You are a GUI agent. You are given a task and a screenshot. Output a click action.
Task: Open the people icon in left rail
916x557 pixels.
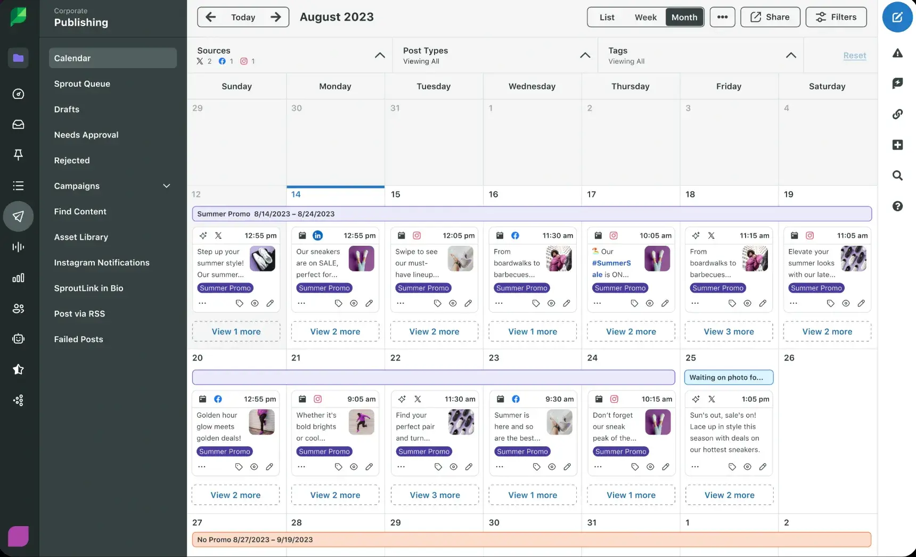(x=18, y=309)
